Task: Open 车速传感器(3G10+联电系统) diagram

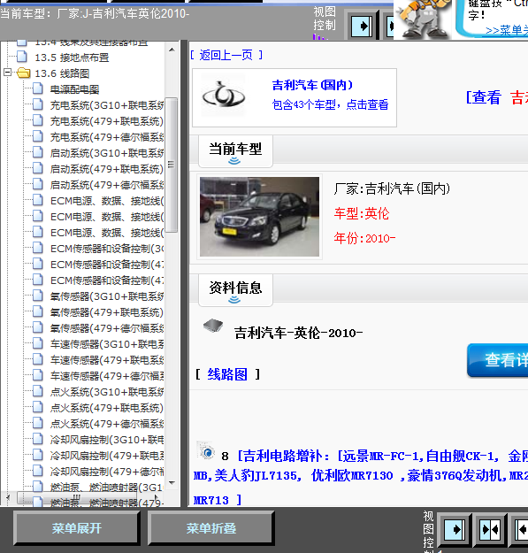Action: click(x=107, y=344)
